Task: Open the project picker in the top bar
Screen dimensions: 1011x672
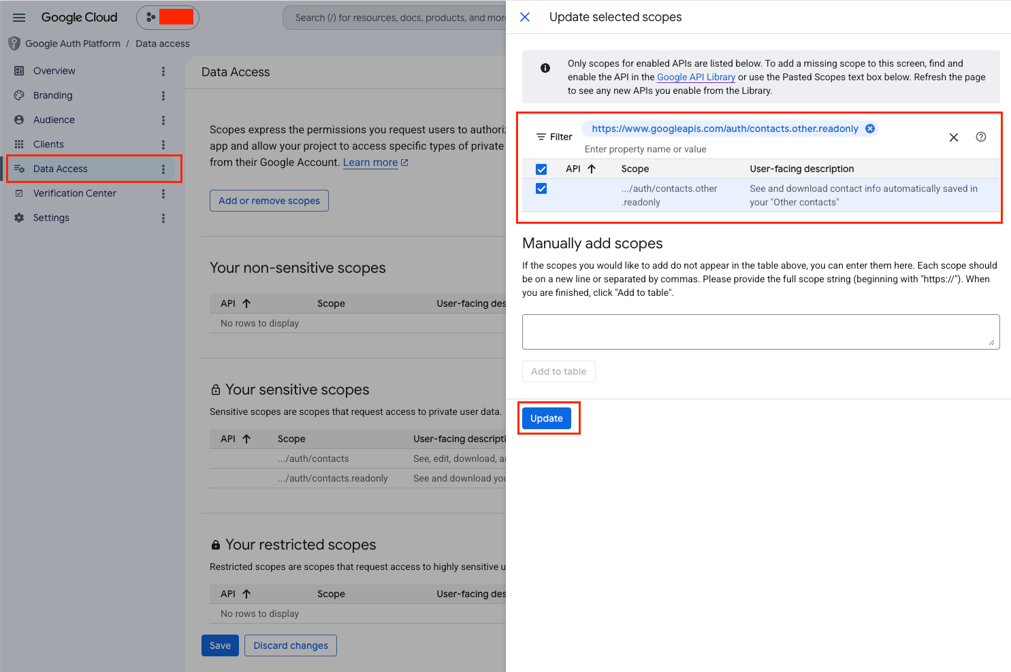Action: coord(167,18)
